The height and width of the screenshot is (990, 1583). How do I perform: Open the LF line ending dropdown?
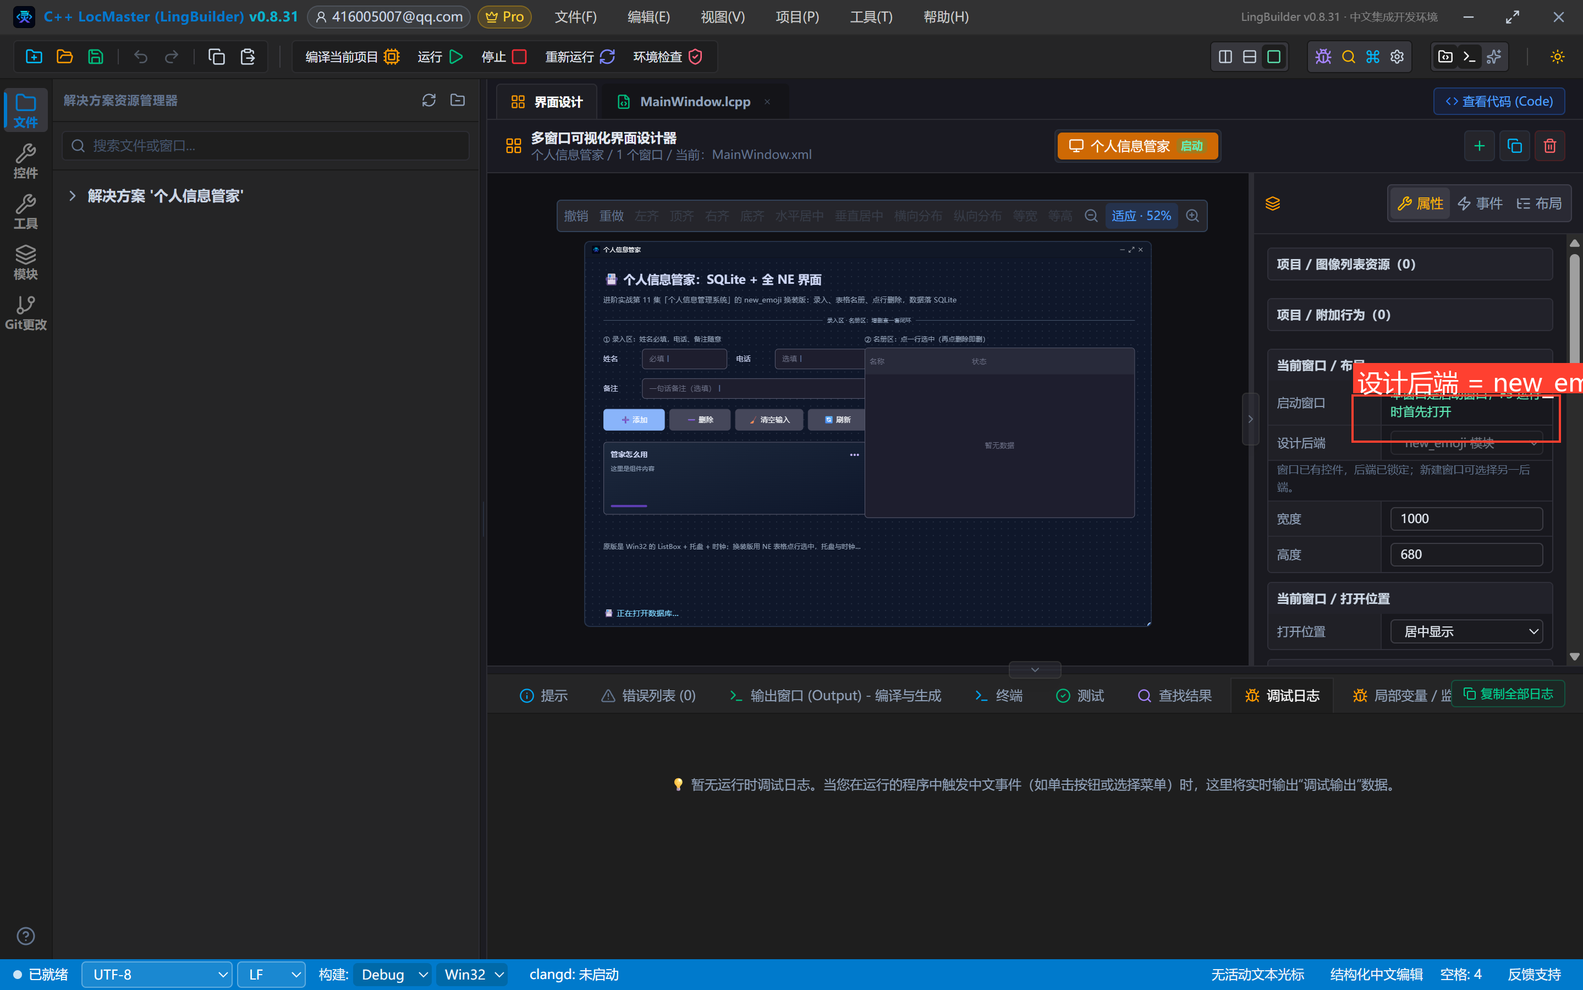pyautogui.click(x=272, y=974)
